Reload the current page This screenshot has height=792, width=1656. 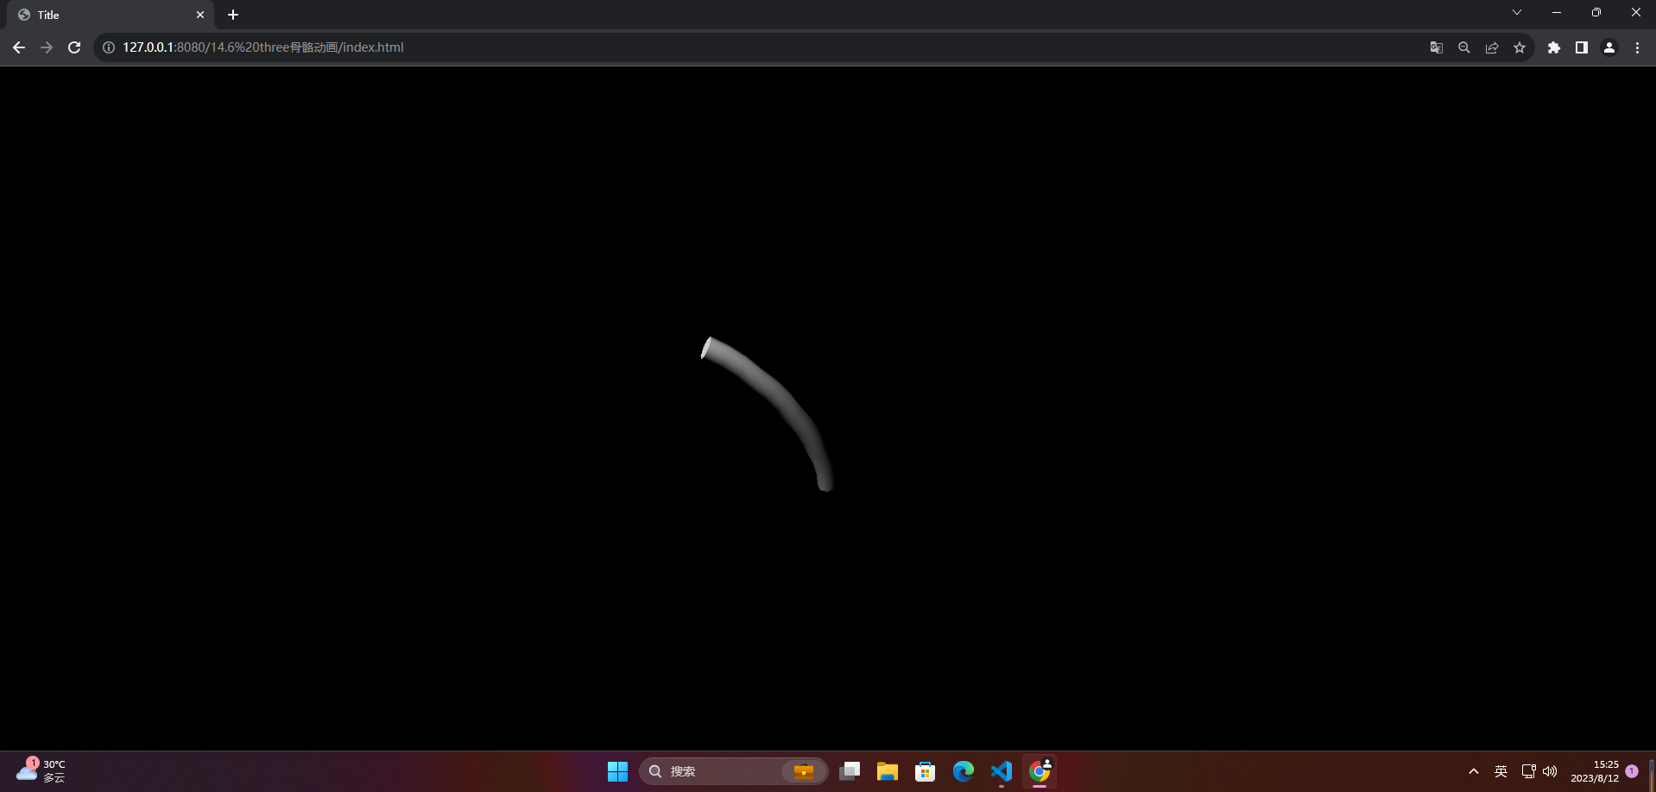(x=74, y=47)
